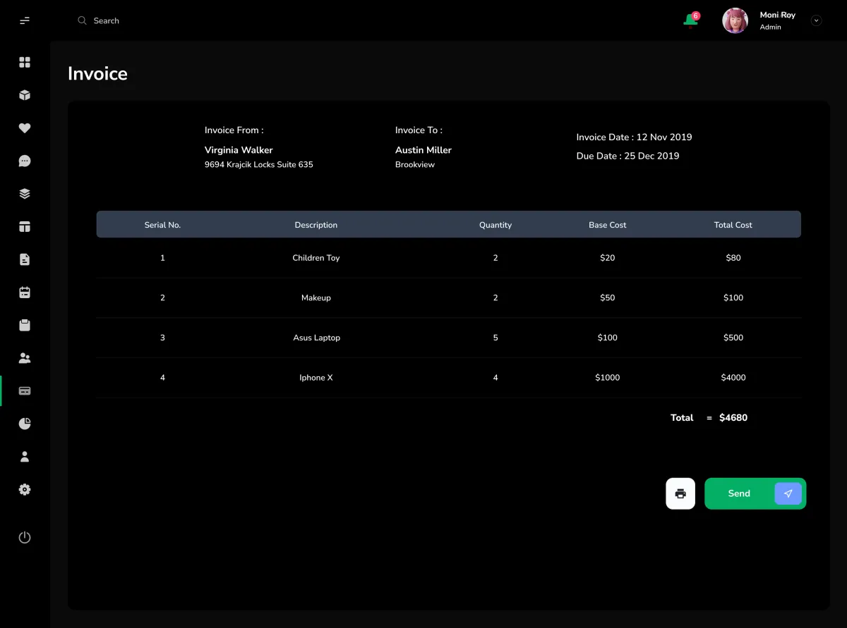
Task: Open the clipboard to-do sidebar item
Action: [x=25, y=325]
